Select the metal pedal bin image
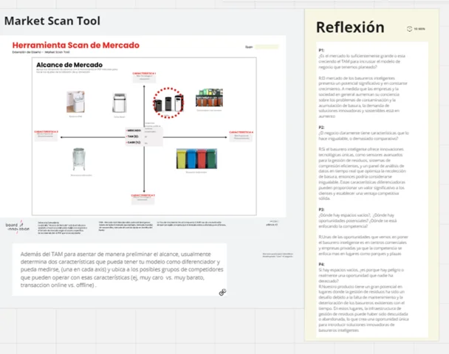 tap(79, 159)
